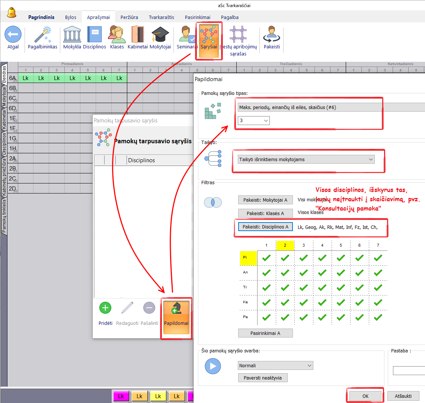Image resolution: width=425 pixels, height=403 pixels.
Task: Open the Mokykla school settings
Action: (72, 35)
